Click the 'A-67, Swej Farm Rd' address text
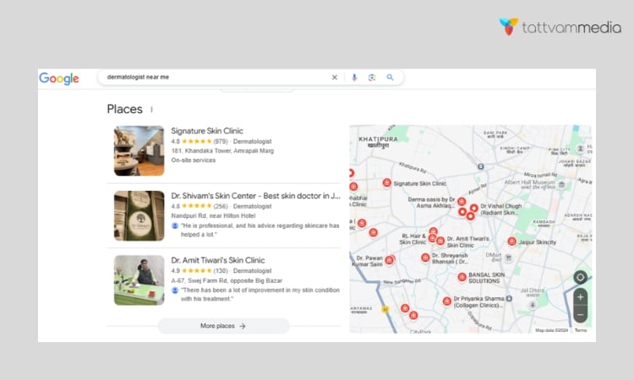Viewport: 634px width, 380px height. [x=227, y=280]
